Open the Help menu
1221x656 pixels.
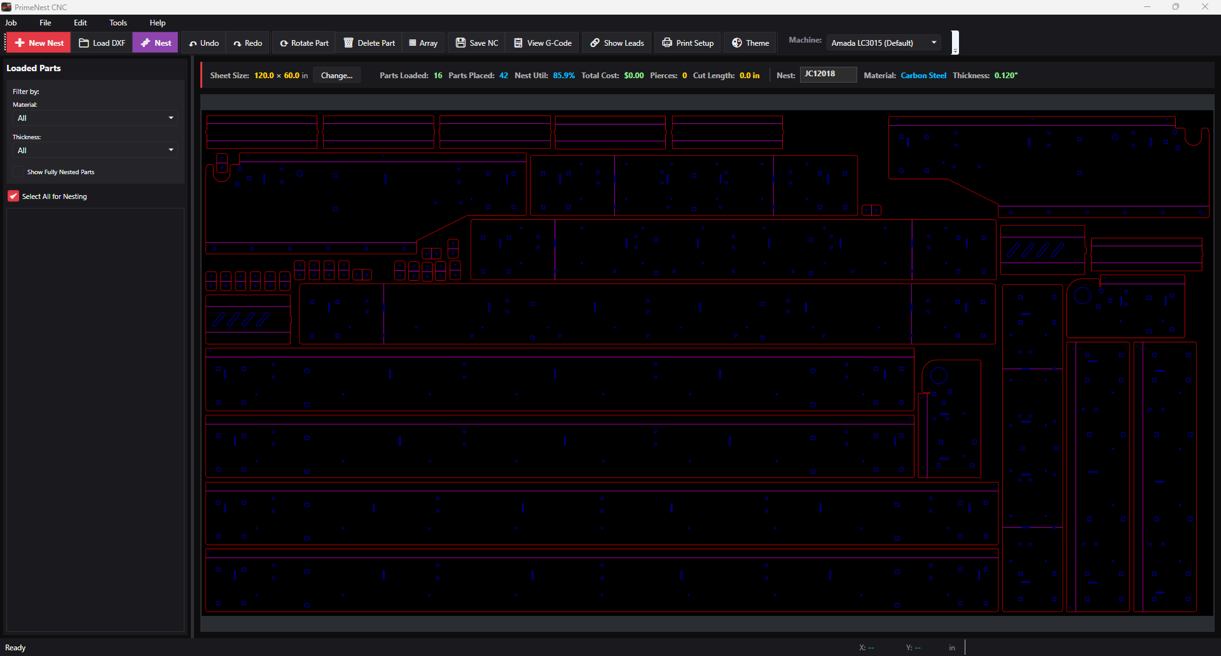click(158, 22)
